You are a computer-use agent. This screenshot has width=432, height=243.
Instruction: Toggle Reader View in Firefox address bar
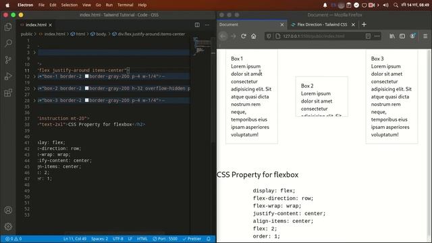(x=368, y=36)
